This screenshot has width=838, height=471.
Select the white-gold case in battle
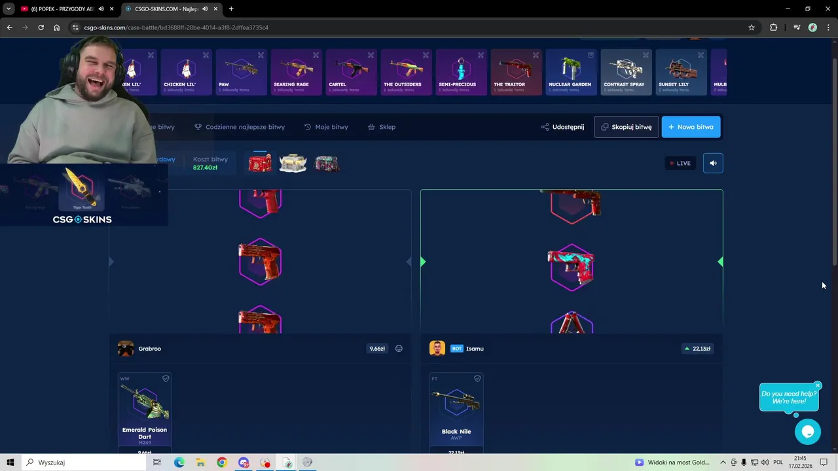tap(293, 163)
